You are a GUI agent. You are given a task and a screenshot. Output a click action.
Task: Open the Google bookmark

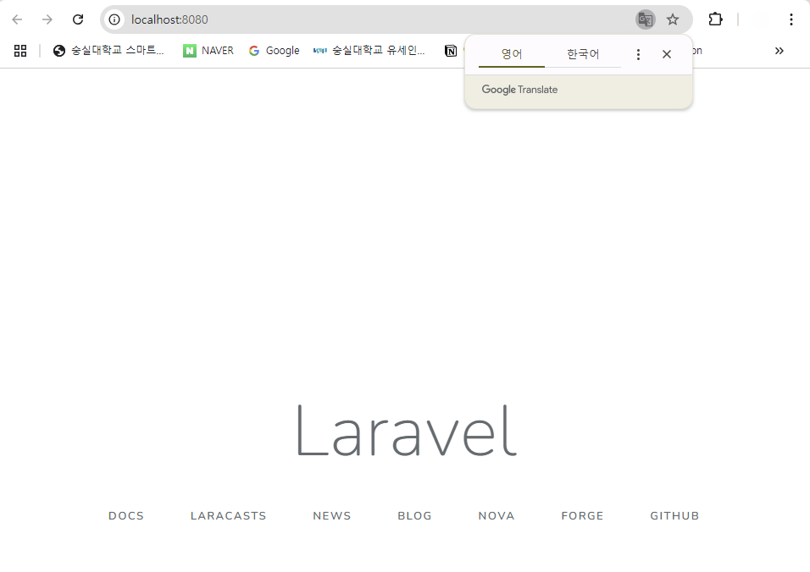(274, 51)
